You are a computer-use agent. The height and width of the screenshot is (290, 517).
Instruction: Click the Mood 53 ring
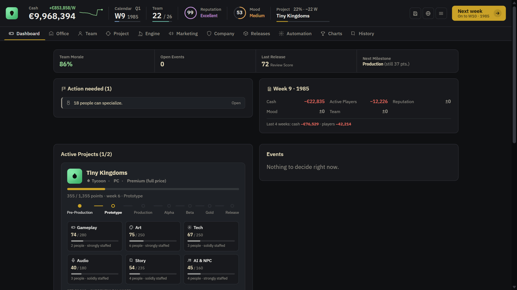pyautogui.click(x=240, y=13)
